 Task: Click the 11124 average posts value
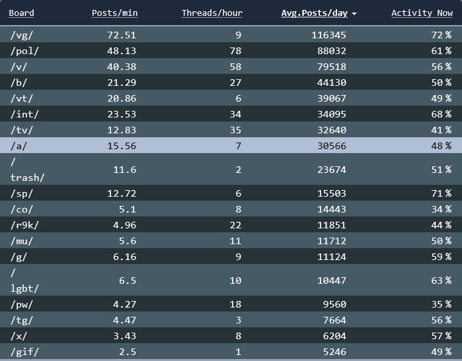tap(332, 257)
